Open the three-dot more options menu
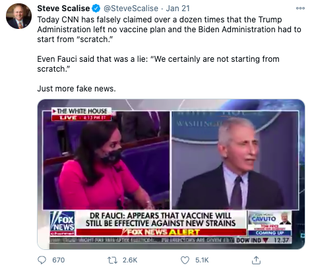 coord(300,8)
